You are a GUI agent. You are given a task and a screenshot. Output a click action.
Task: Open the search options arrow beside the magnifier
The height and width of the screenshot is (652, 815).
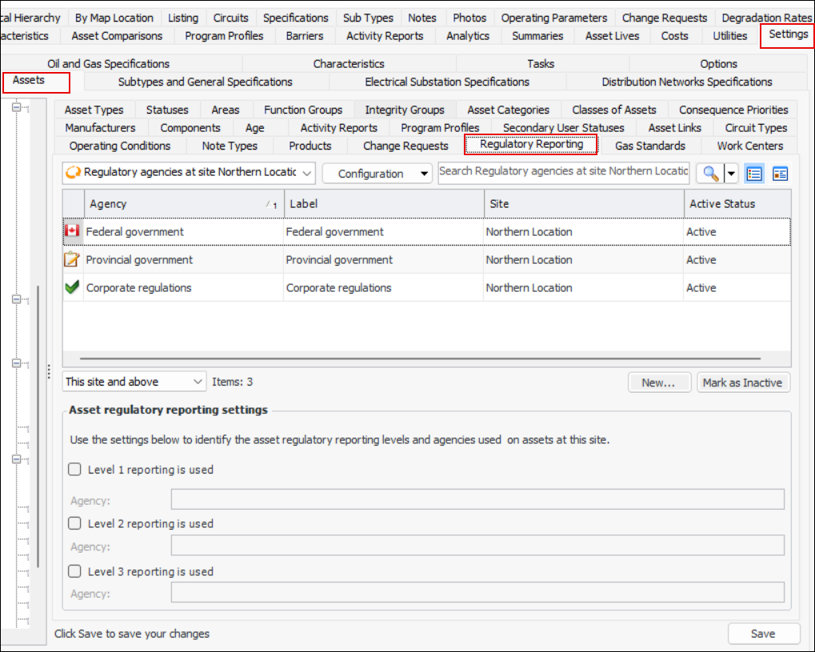click(x=730, y=174)
